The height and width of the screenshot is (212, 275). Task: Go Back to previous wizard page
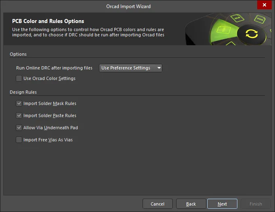(191, 204)
